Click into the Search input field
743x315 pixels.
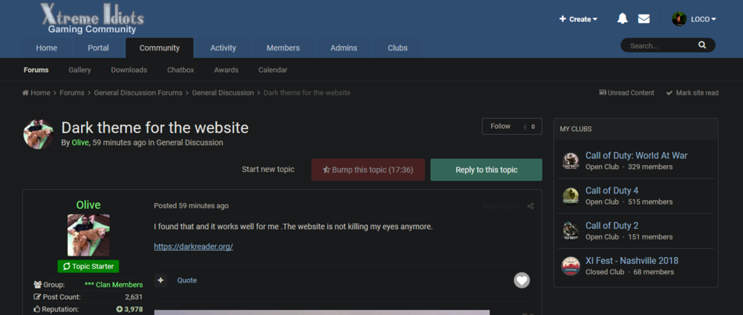tap(661, 46)
